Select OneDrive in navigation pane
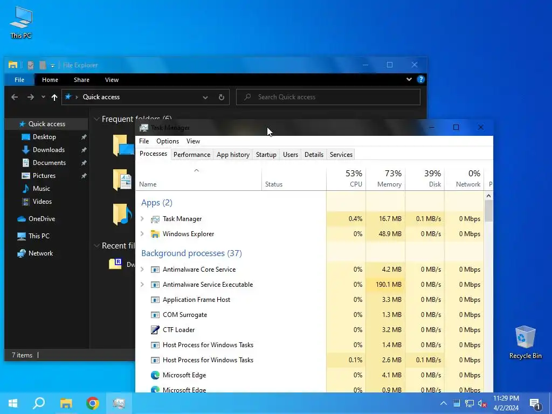552x414 pixels. 42,219
